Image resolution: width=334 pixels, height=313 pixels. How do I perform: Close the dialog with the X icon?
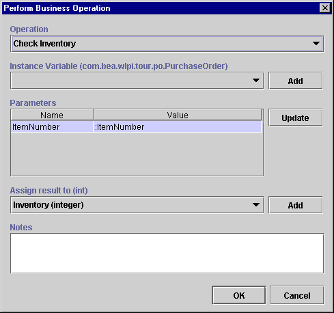click(325, 8)
